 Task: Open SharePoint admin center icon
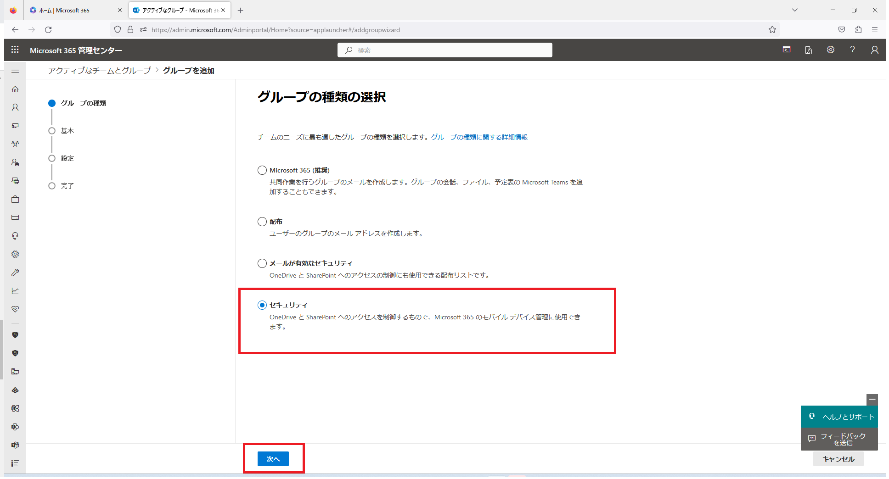[x=15, y=427]
